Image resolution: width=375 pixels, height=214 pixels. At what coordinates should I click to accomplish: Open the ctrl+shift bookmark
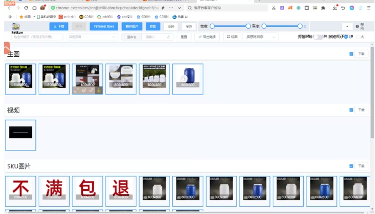click(x=67, y=17)
